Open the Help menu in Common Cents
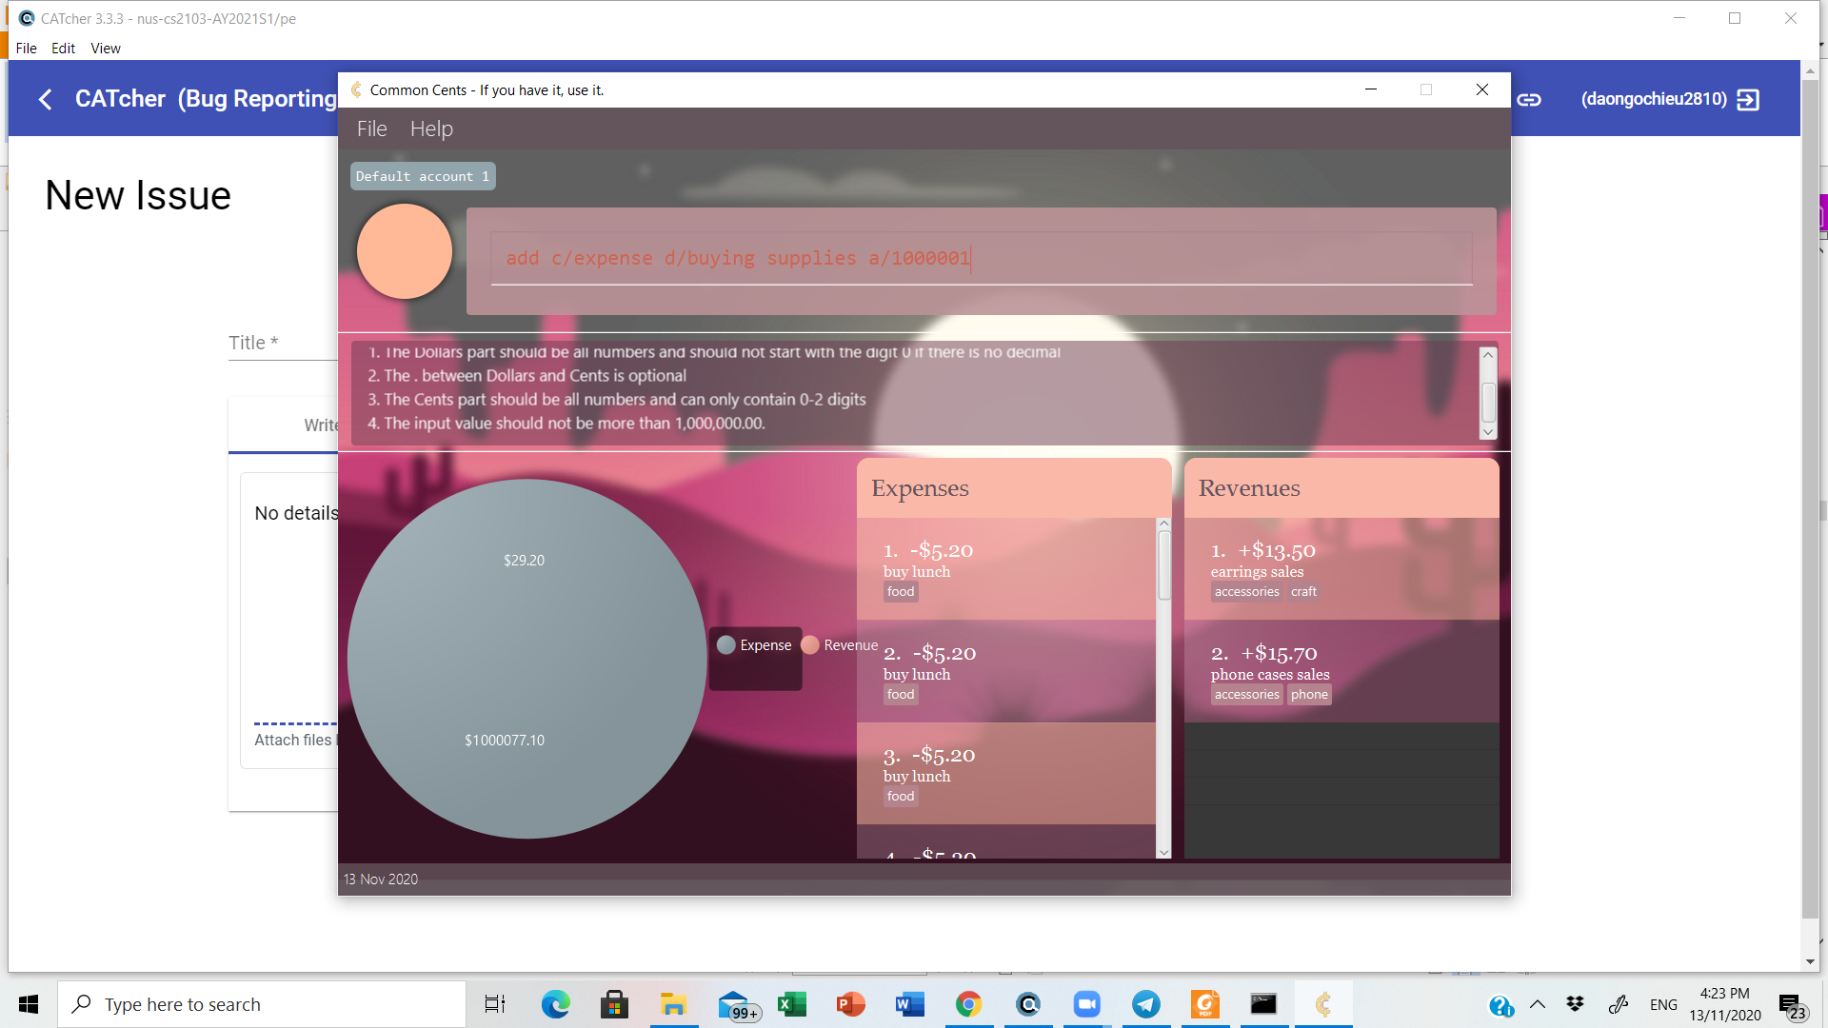1828x1028 pixels. (x=431, y=128)
